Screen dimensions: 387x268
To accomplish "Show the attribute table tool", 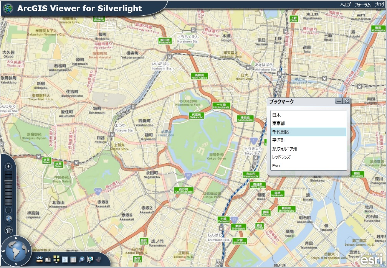I will (x=73, y=259).
